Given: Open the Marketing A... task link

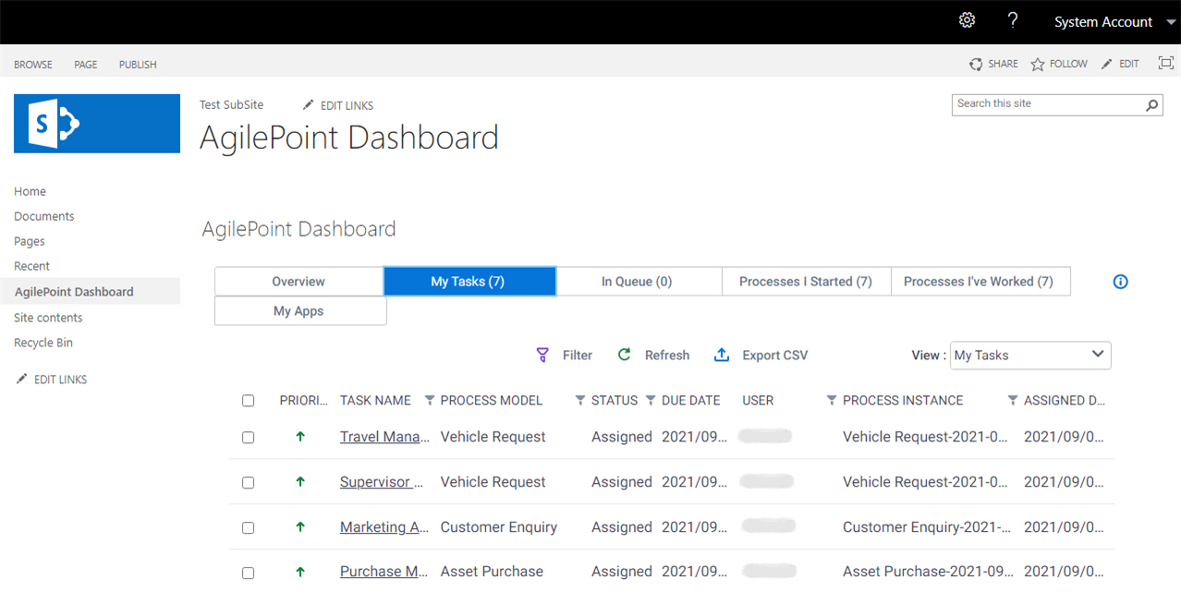Looking at the screenshot, I should pos(384,527).
